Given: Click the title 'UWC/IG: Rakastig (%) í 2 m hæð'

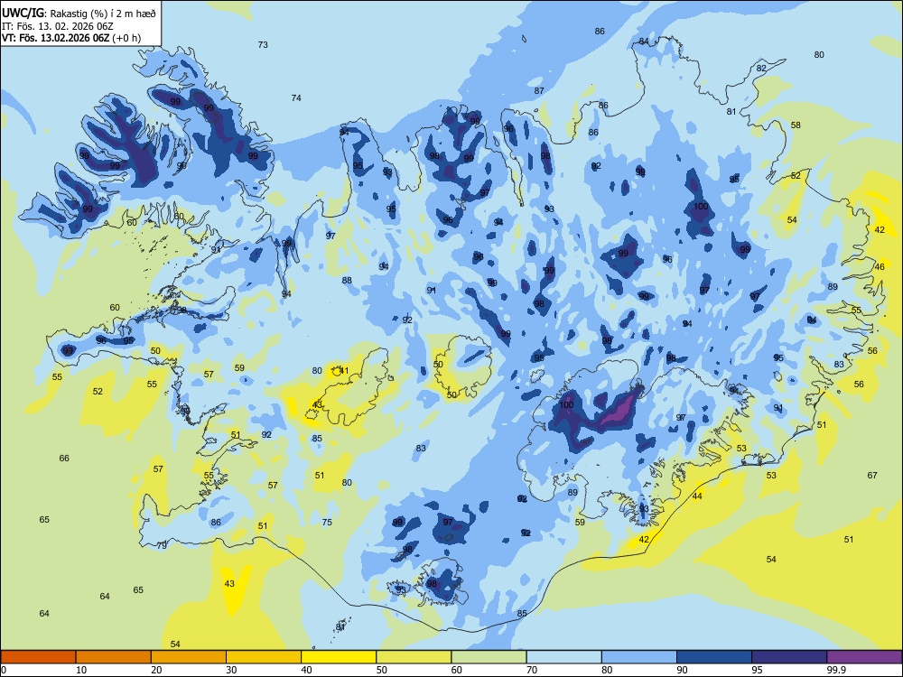Looking at the screenshot, I should 79,14.
